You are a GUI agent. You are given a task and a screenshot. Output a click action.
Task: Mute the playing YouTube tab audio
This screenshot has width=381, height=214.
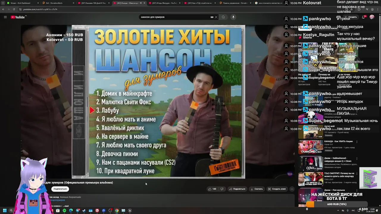click(140, 3)
